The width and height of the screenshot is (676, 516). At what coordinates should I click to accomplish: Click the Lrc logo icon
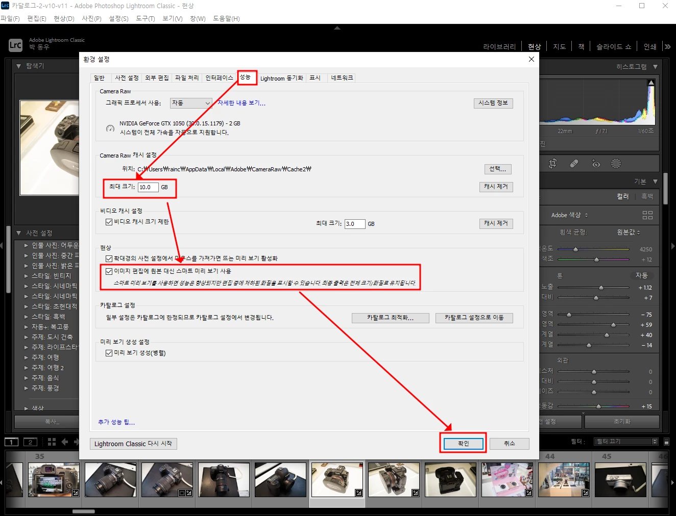point(15,45)
